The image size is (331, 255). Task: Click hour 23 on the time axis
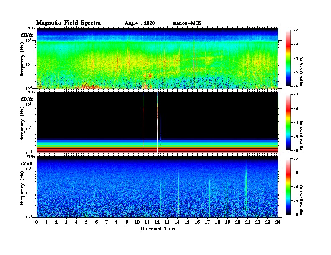(267, 222)
